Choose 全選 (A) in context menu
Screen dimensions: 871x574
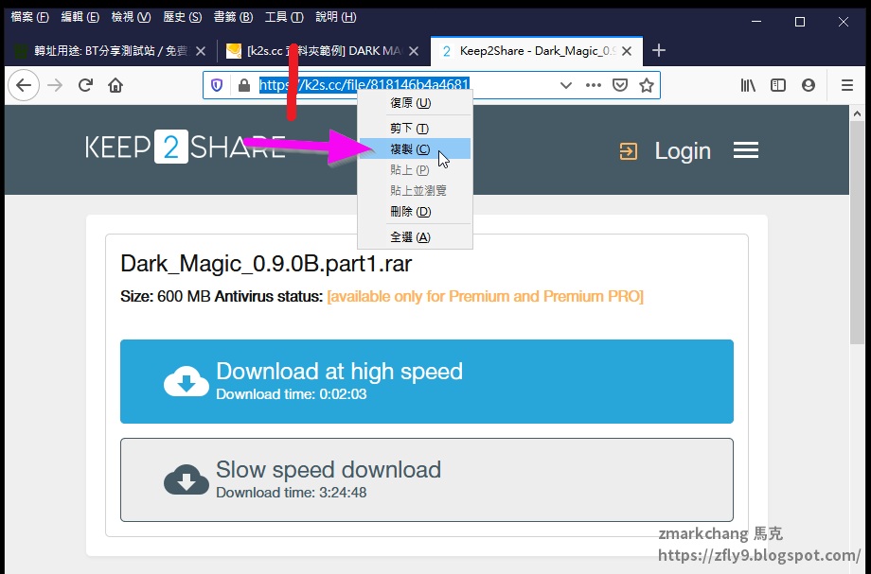tap(415, 237)
